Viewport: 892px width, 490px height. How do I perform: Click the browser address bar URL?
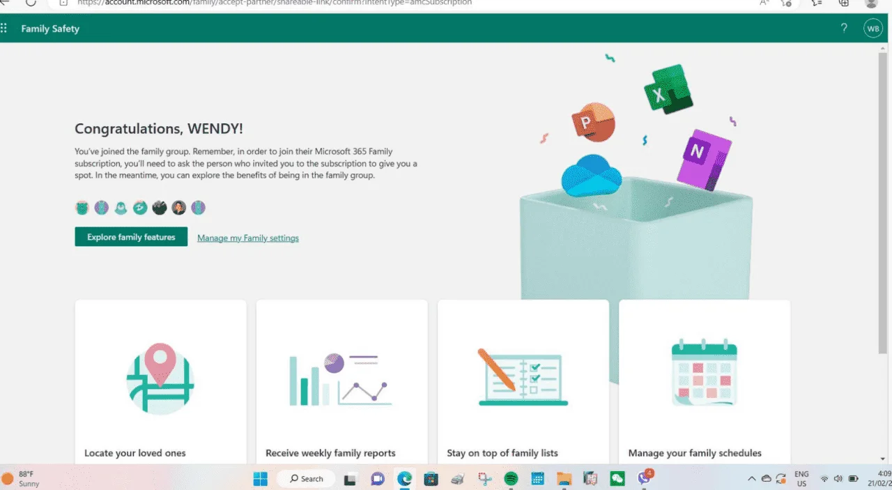[275, 3]
